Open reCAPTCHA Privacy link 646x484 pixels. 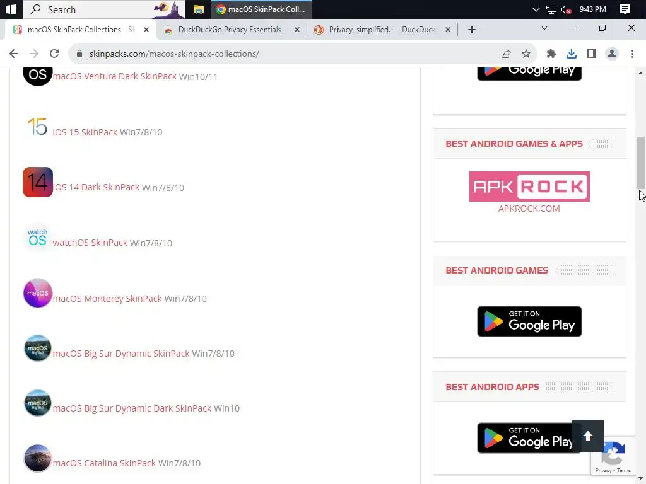click(x=603, y=470)
